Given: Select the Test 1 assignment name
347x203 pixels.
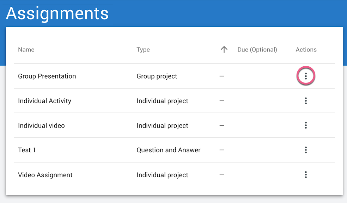Looking at the screenshot, I should click(x=27, y=150).
